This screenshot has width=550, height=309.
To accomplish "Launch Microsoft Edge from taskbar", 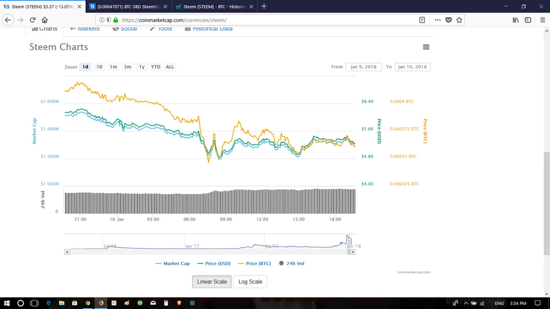I will pos(49,303).
